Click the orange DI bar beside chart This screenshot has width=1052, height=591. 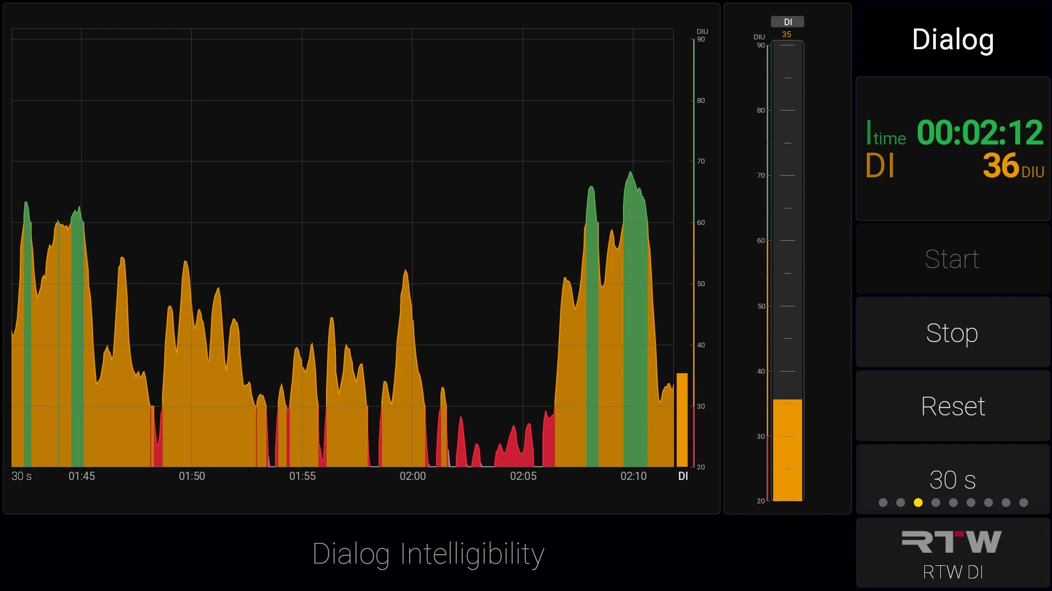(x=682, y=420)
